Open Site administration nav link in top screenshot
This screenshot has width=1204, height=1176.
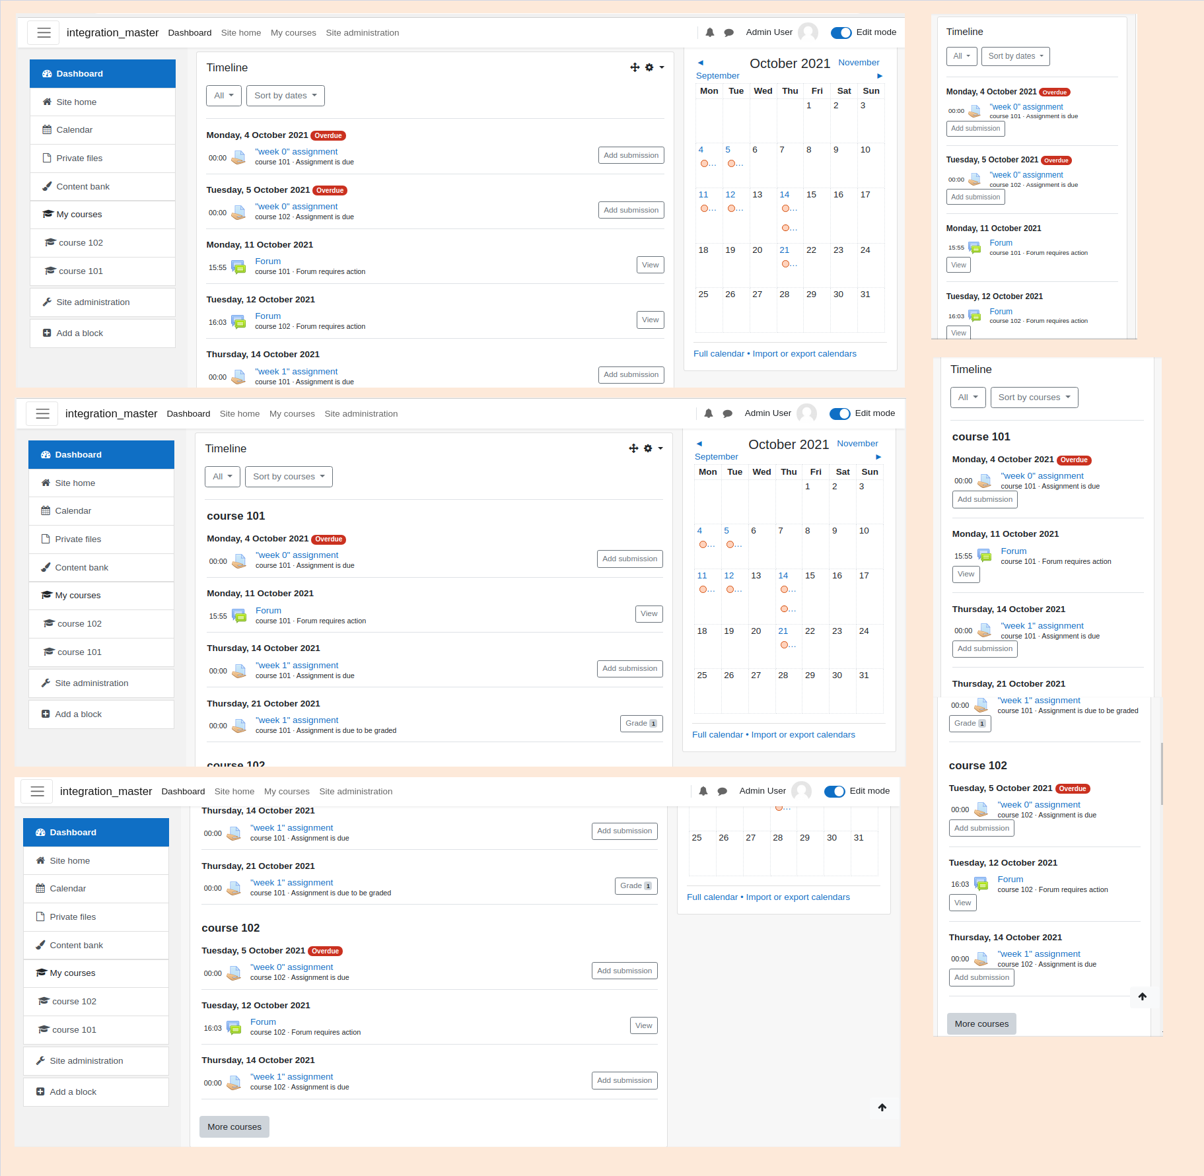pos(362,32)
